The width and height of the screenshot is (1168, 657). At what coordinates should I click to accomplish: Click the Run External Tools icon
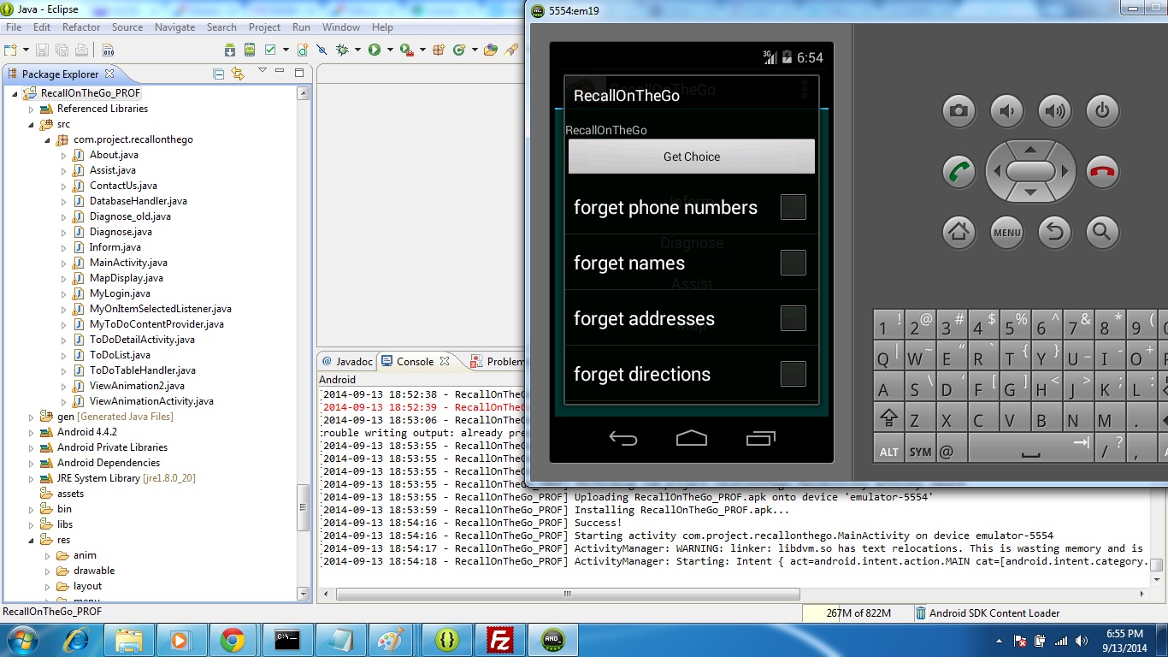click(407, 50)
